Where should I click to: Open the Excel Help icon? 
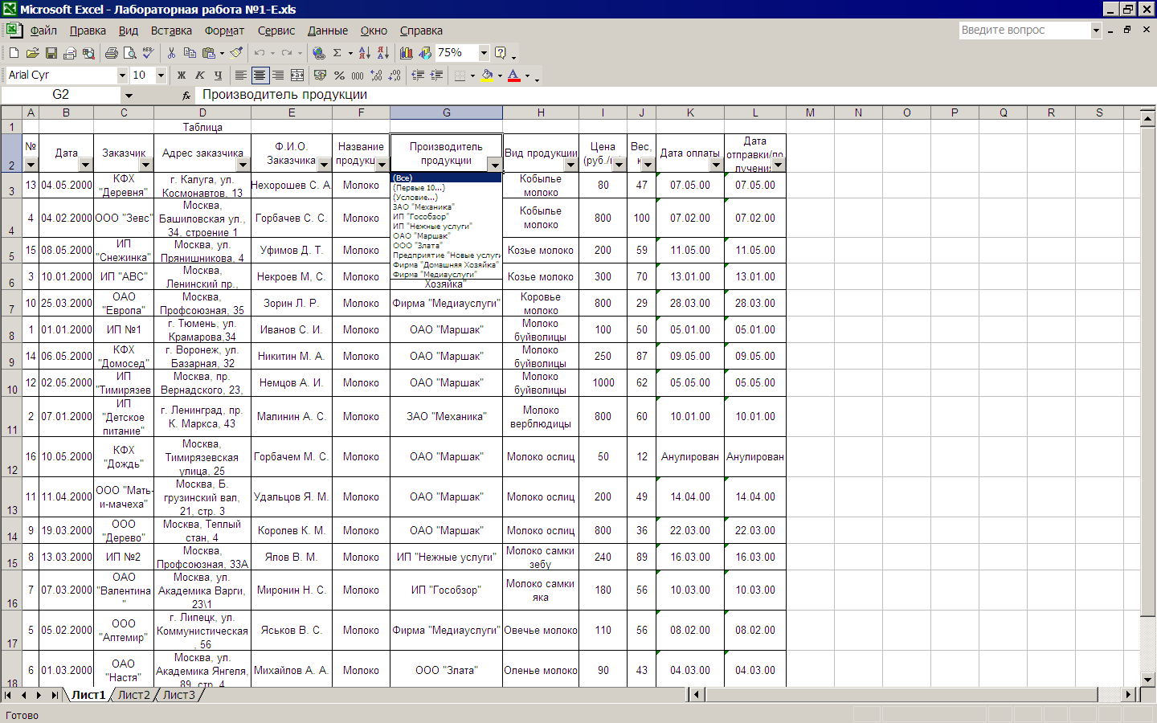pyautogui.click(x=501, y=53)
